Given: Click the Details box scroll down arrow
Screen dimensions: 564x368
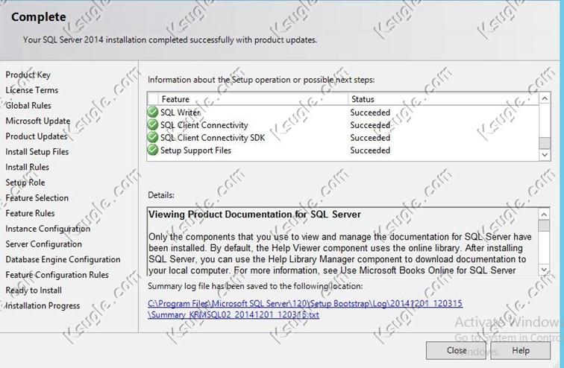Looking at the screenshot, I should [x=544, y=270].
